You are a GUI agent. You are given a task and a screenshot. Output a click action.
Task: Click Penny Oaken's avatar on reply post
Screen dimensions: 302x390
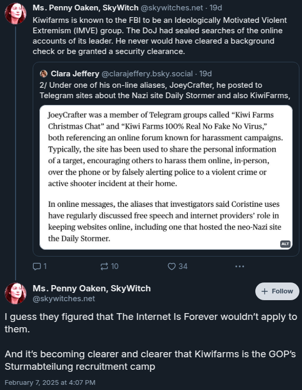coord(16,293)
